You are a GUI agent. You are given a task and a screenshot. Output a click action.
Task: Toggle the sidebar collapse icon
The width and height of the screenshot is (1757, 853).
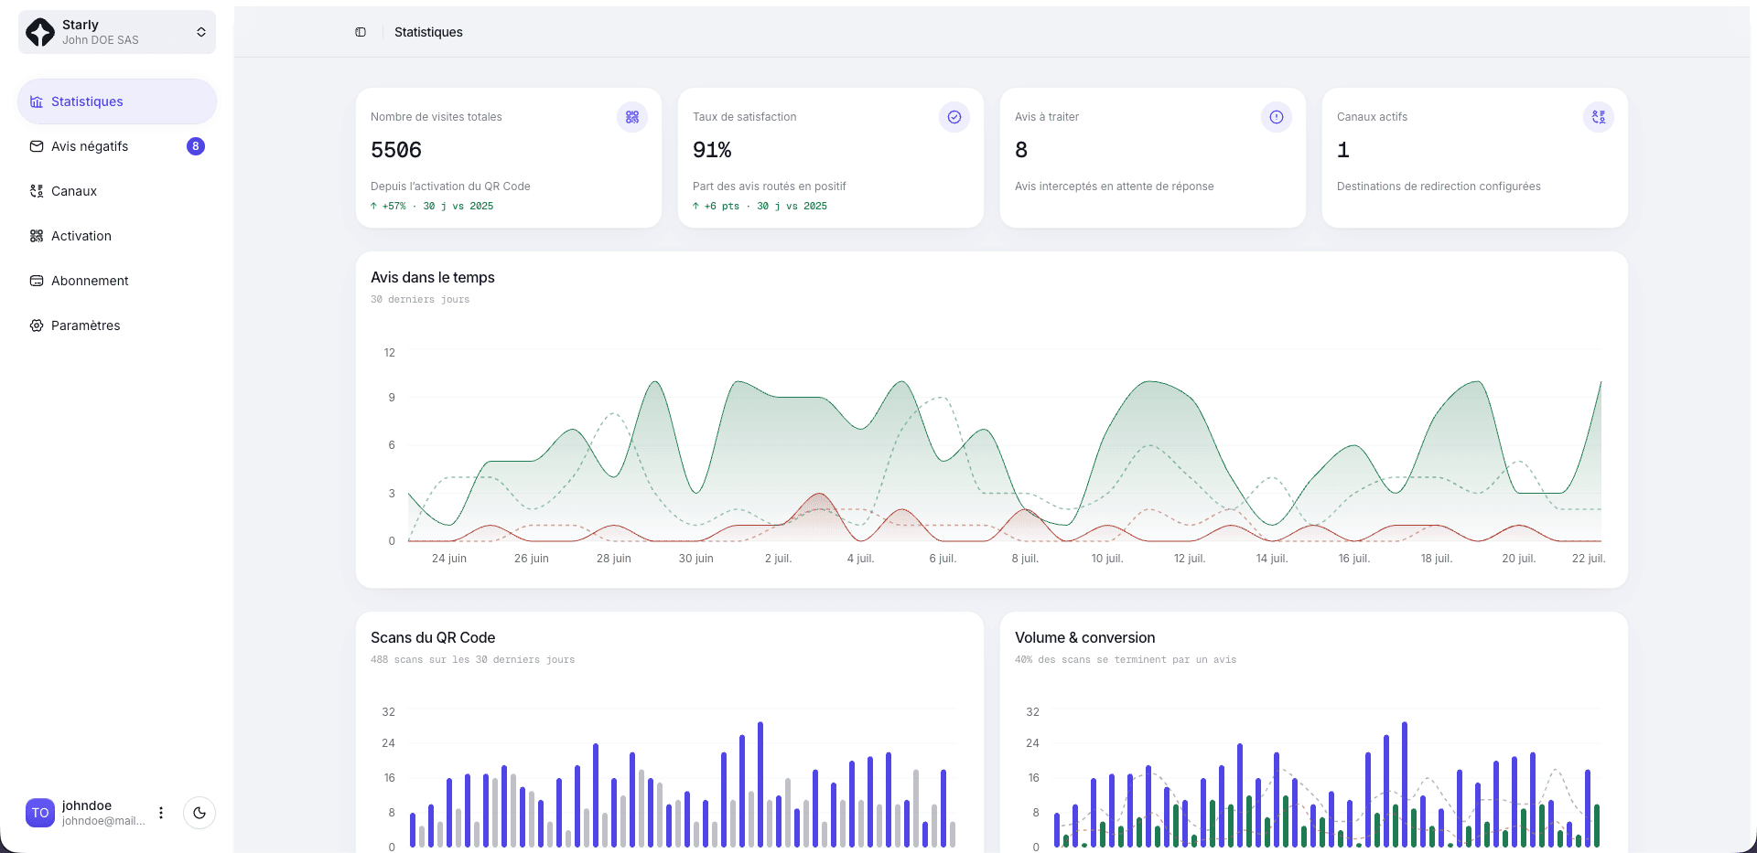(x=361, y=32)
